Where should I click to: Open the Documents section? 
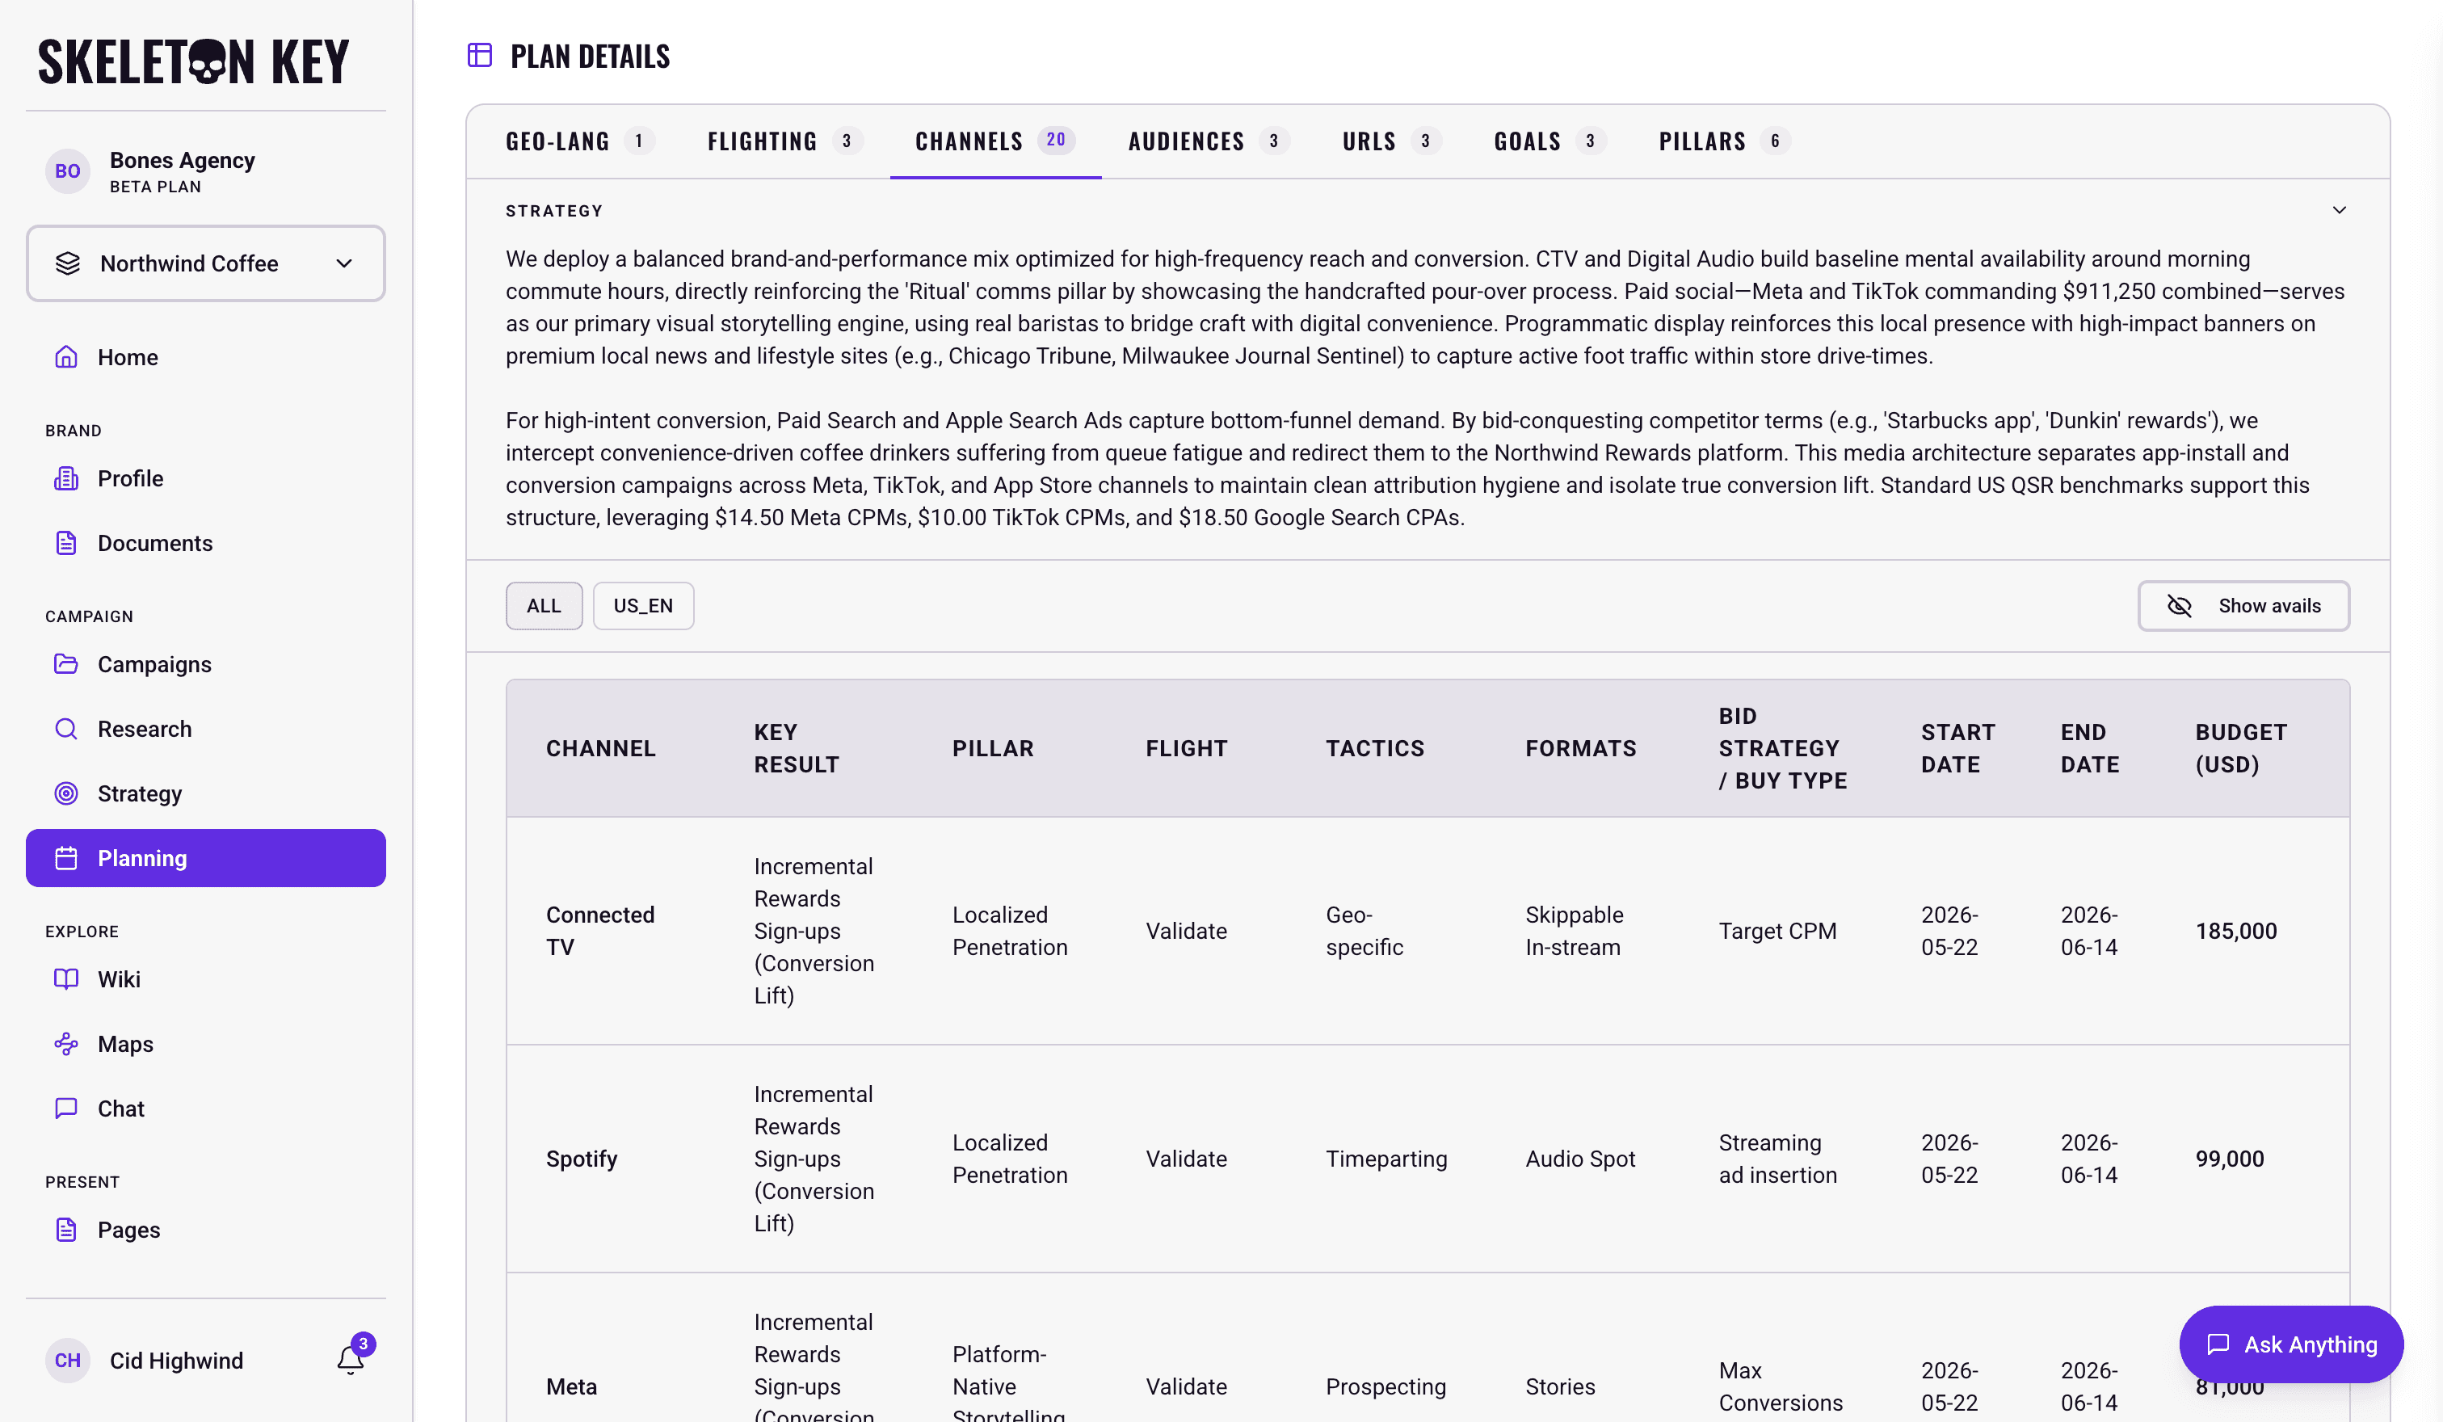(x=205, y=543)
